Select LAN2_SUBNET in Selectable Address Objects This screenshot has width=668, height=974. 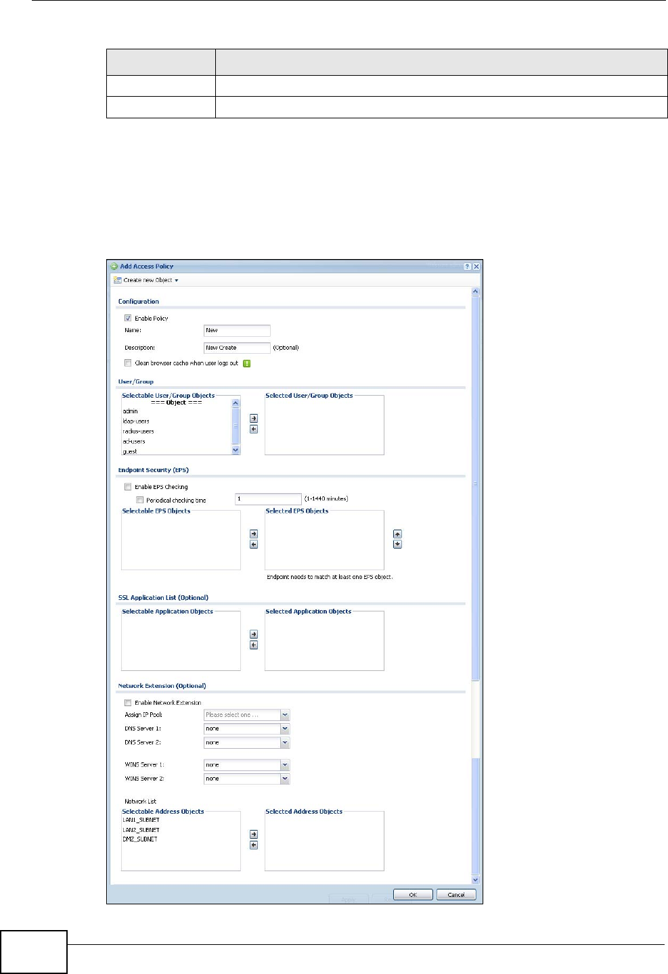click(141, 829)
